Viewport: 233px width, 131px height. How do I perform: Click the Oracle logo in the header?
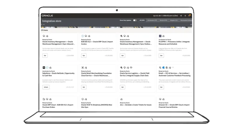[x=47, y=16]
